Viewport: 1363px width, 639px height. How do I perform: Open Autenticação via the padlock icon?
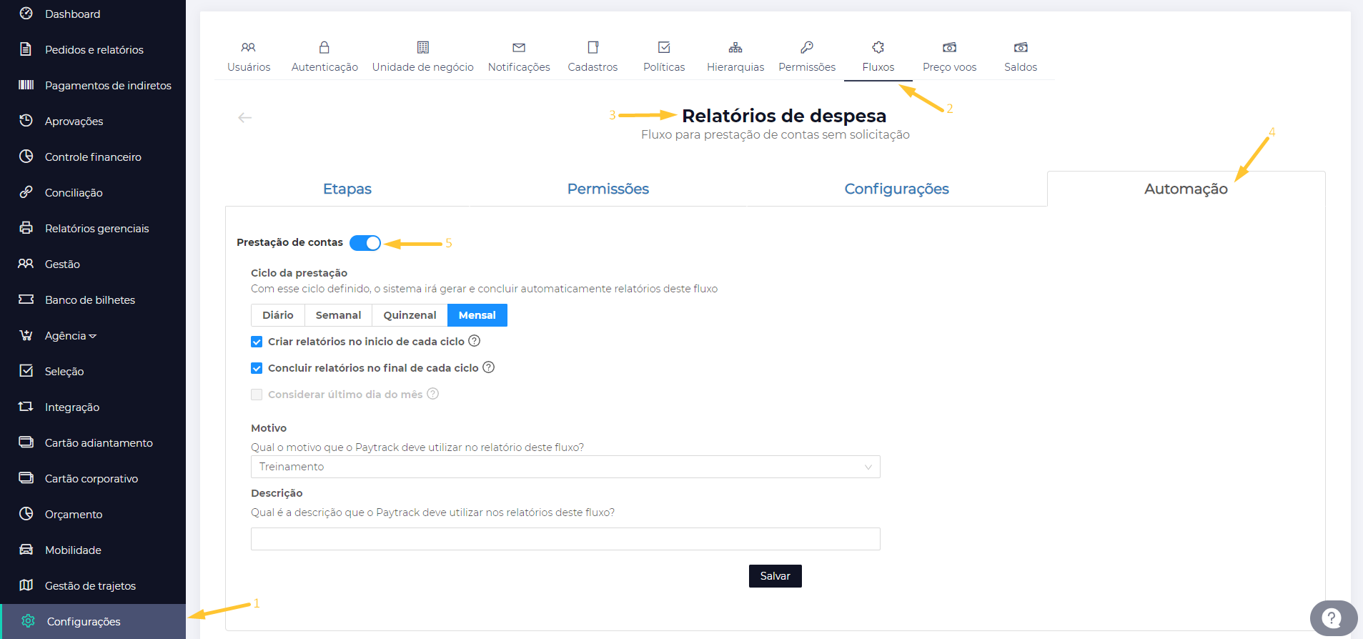(324, 48)
